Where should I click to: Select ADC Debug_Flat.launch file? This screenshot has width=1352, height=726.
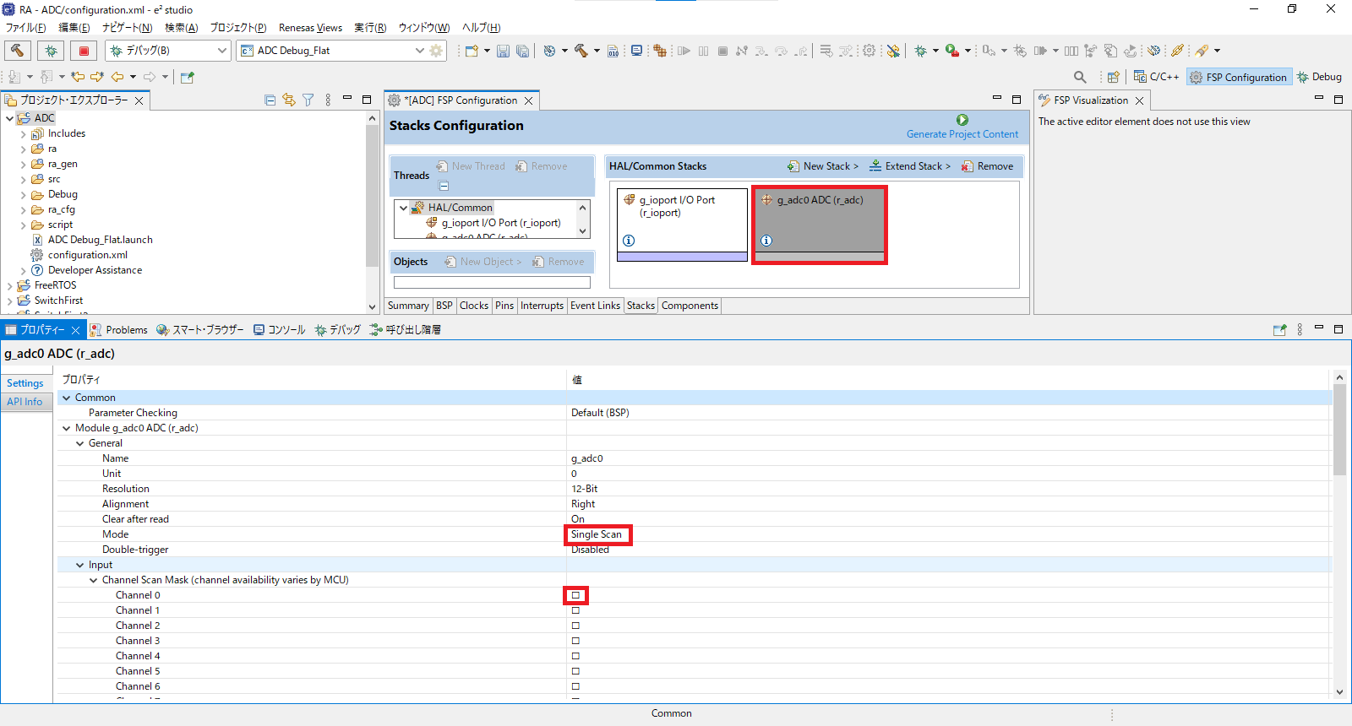tap(101, 240)
